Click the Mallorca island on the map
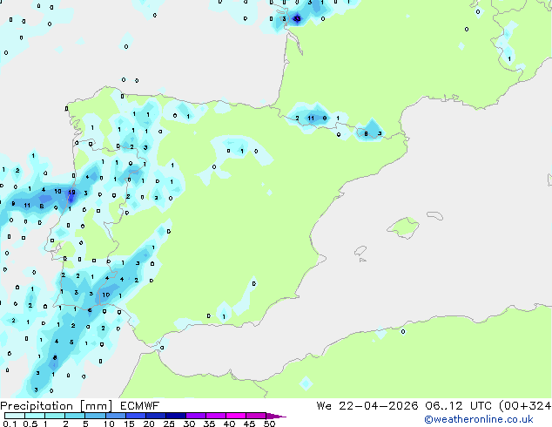Screen dimensions: 552x427 (x=403, y=228)
